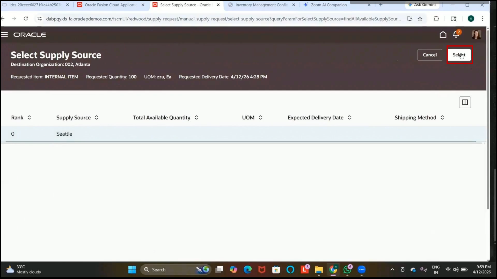Click the Oracle logo
Screen dimensions: 497x279
click(x=30, y=35)
